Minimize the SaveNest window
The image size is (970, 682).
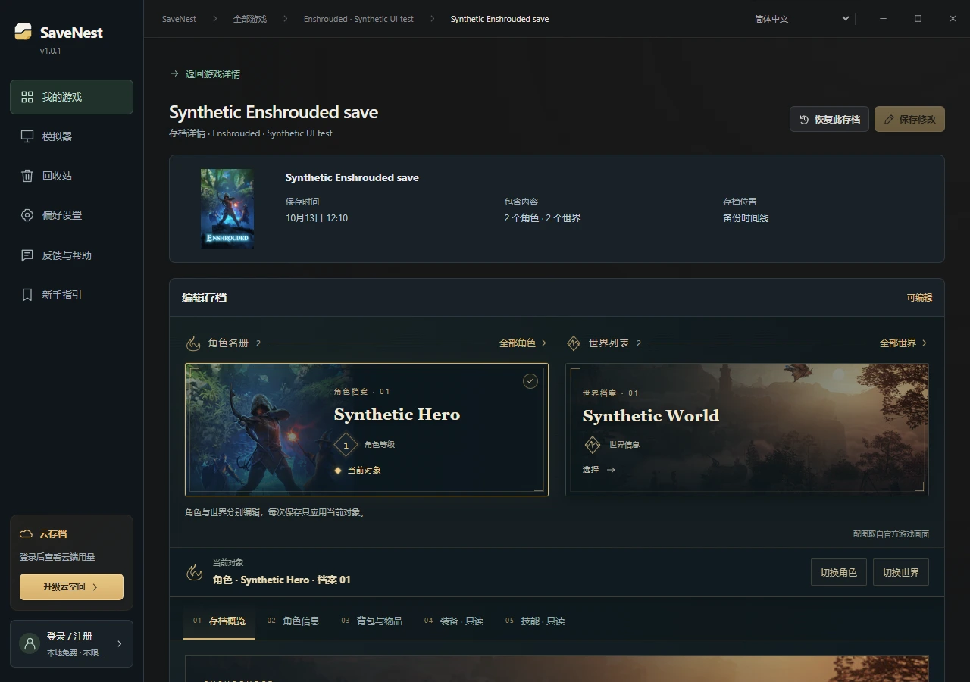pyautogui.click(x=883, y=19)
